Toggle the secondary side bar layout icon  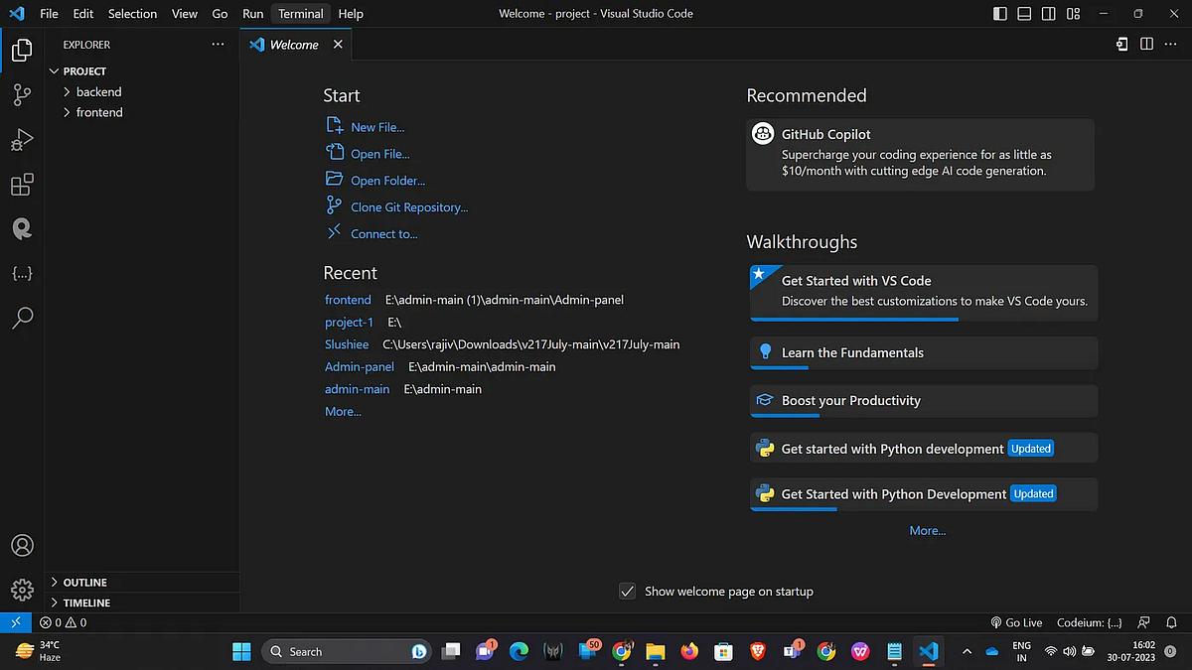click(x=1048, y=14)
